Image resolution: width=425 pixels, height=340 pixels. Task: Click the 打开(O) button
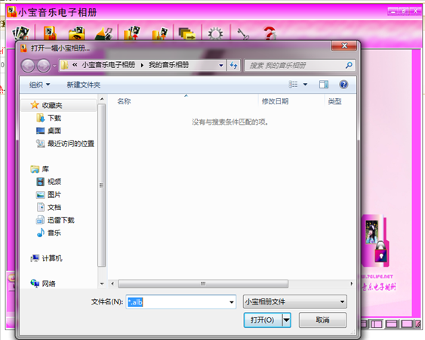click(x=263, y=320)
